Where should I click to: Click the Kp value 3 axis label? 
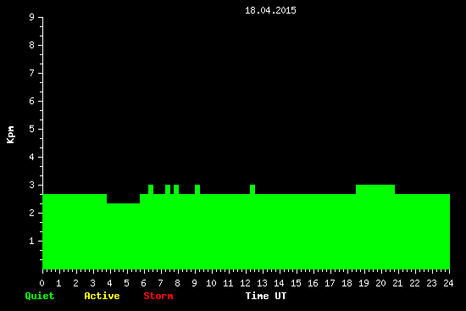(32, 185)
